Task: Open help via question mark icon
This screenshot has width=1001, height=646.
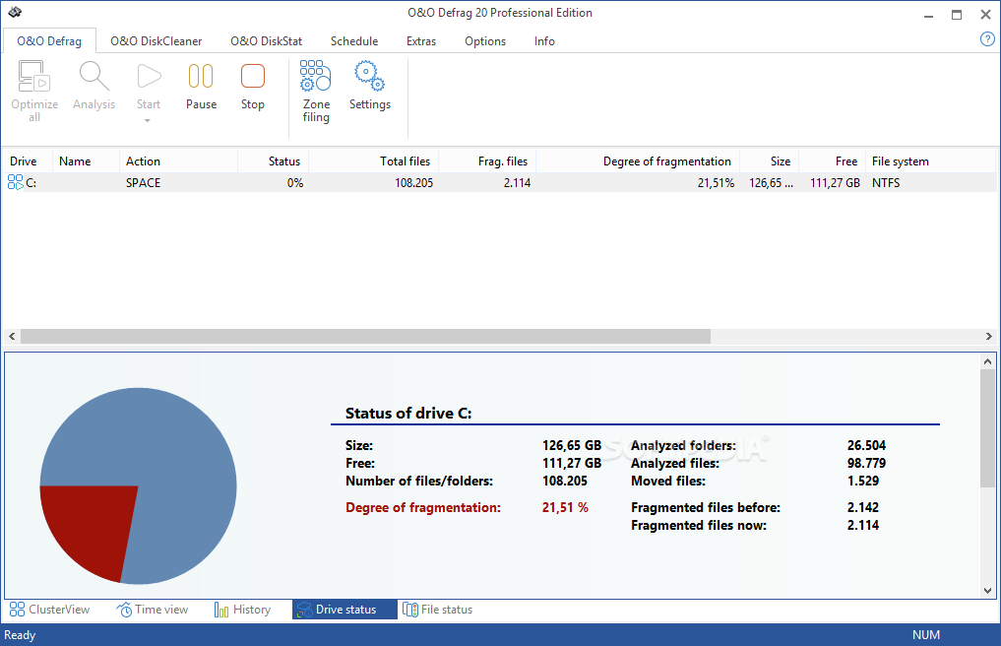Action: click(x=987, y=39)
